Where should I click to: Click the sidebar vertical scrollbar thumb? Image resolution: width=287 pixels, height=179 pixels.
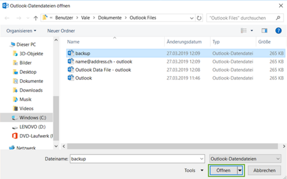pyautogui.click(x=56, y=118)
